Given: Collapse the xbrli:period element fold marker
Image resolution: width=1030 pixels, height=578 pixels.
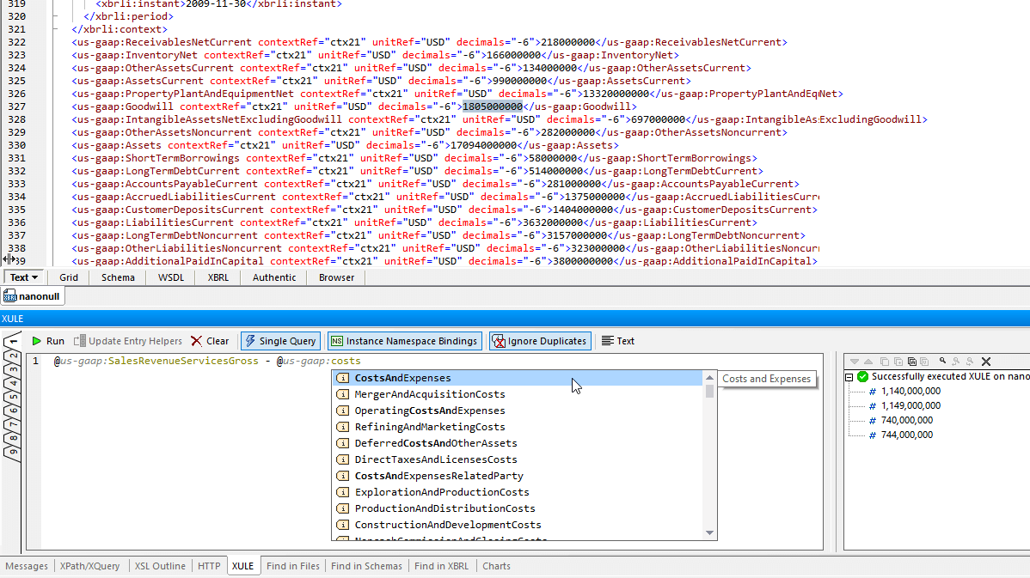Looking at the screenshot, I should pyautogui.click(x=56, y=16).
